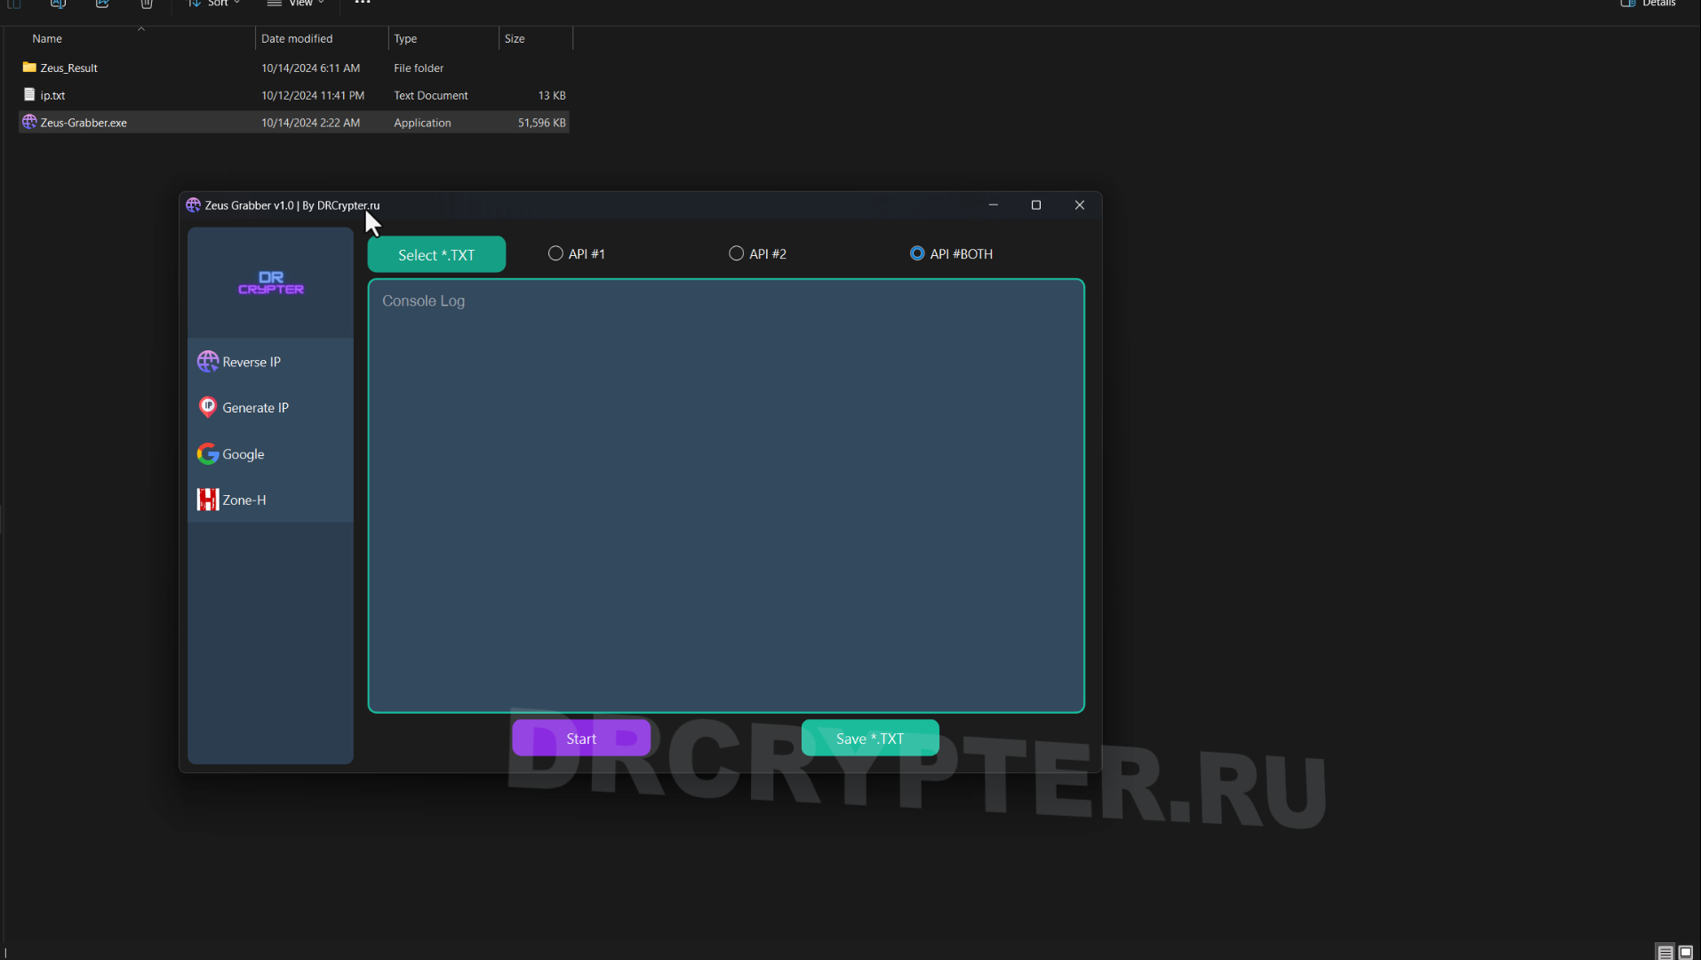Click the date '10/12/2024 11:41 PM'
This screenshot has width=1701, height=960.
[x=313, y=95]
